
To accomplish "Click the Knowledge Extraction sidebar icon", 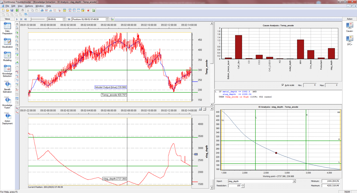I will 7,69.
